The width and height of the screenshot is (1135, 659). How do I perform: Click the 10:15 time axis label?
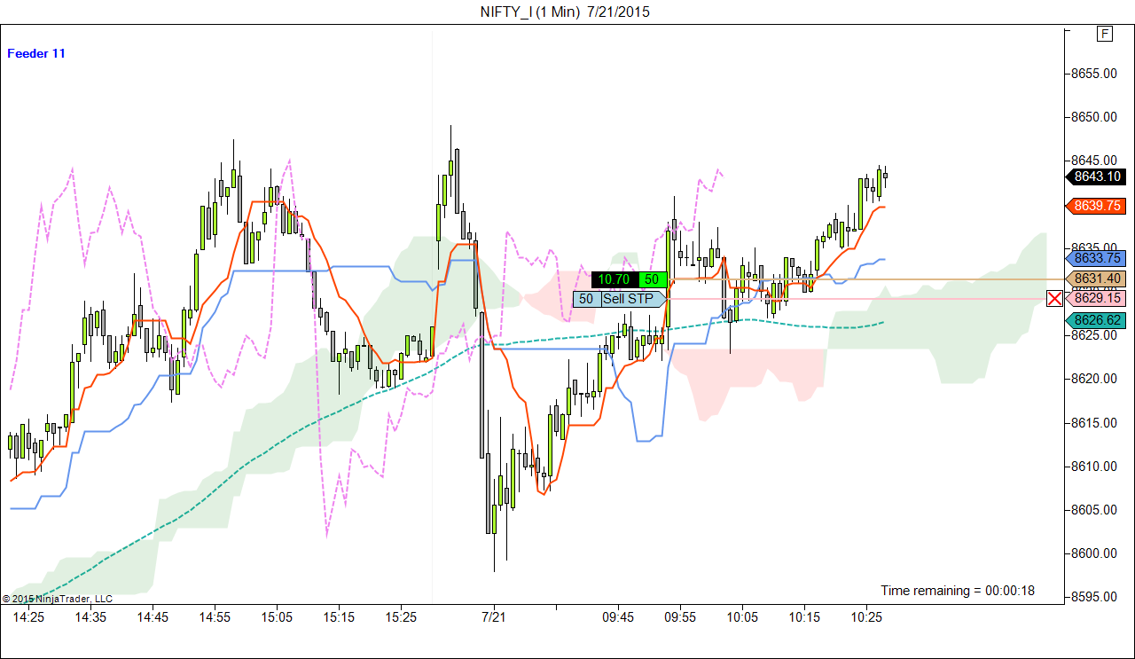click(804, 616)
